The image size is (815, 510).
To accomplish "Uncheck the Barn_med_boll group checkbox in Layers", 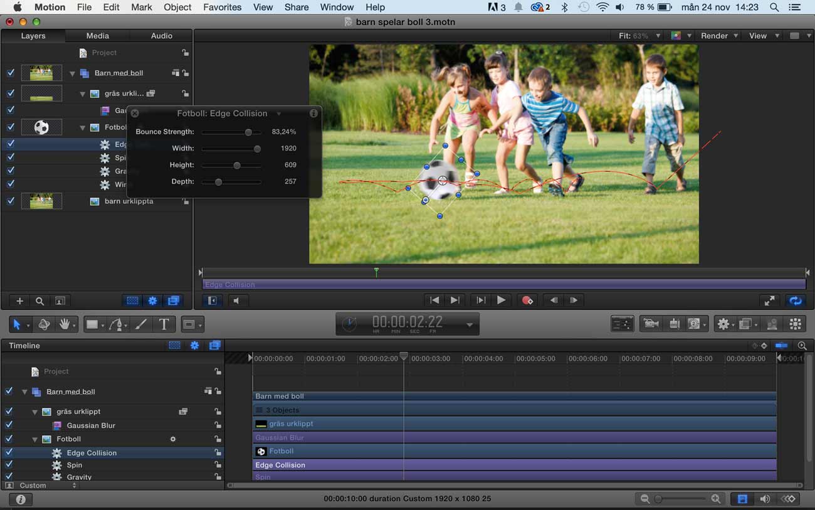I will click(x=11, y=73).
